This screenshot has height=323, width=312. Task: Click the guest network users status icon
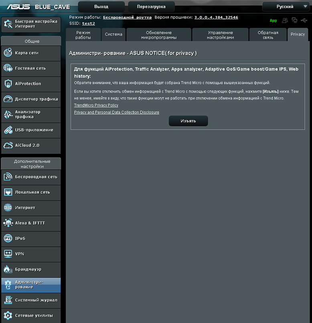coord(285,20)
